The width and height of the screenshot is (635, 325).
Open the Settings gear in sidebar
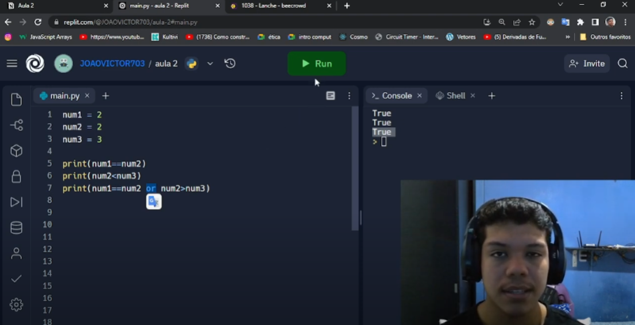[16, 304]
